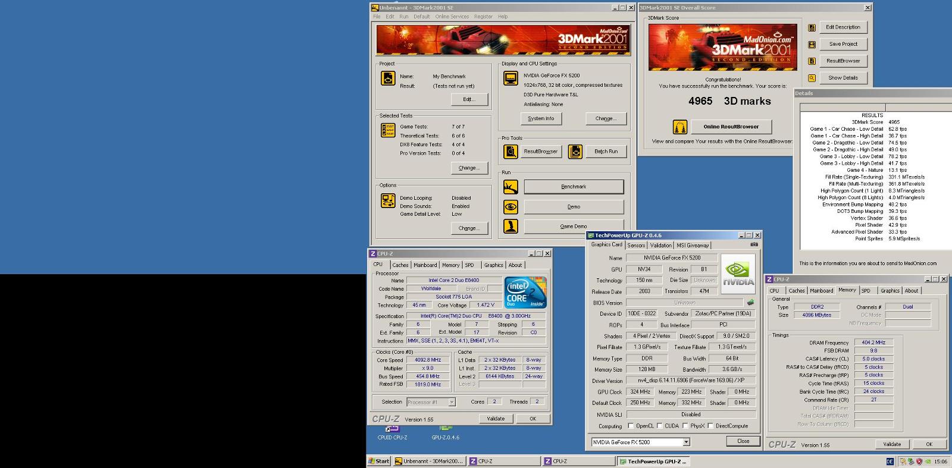Viewport: 952px width, 468px height.
Task: Click Close button in GPU-Z window
Action: coord(743,441)
